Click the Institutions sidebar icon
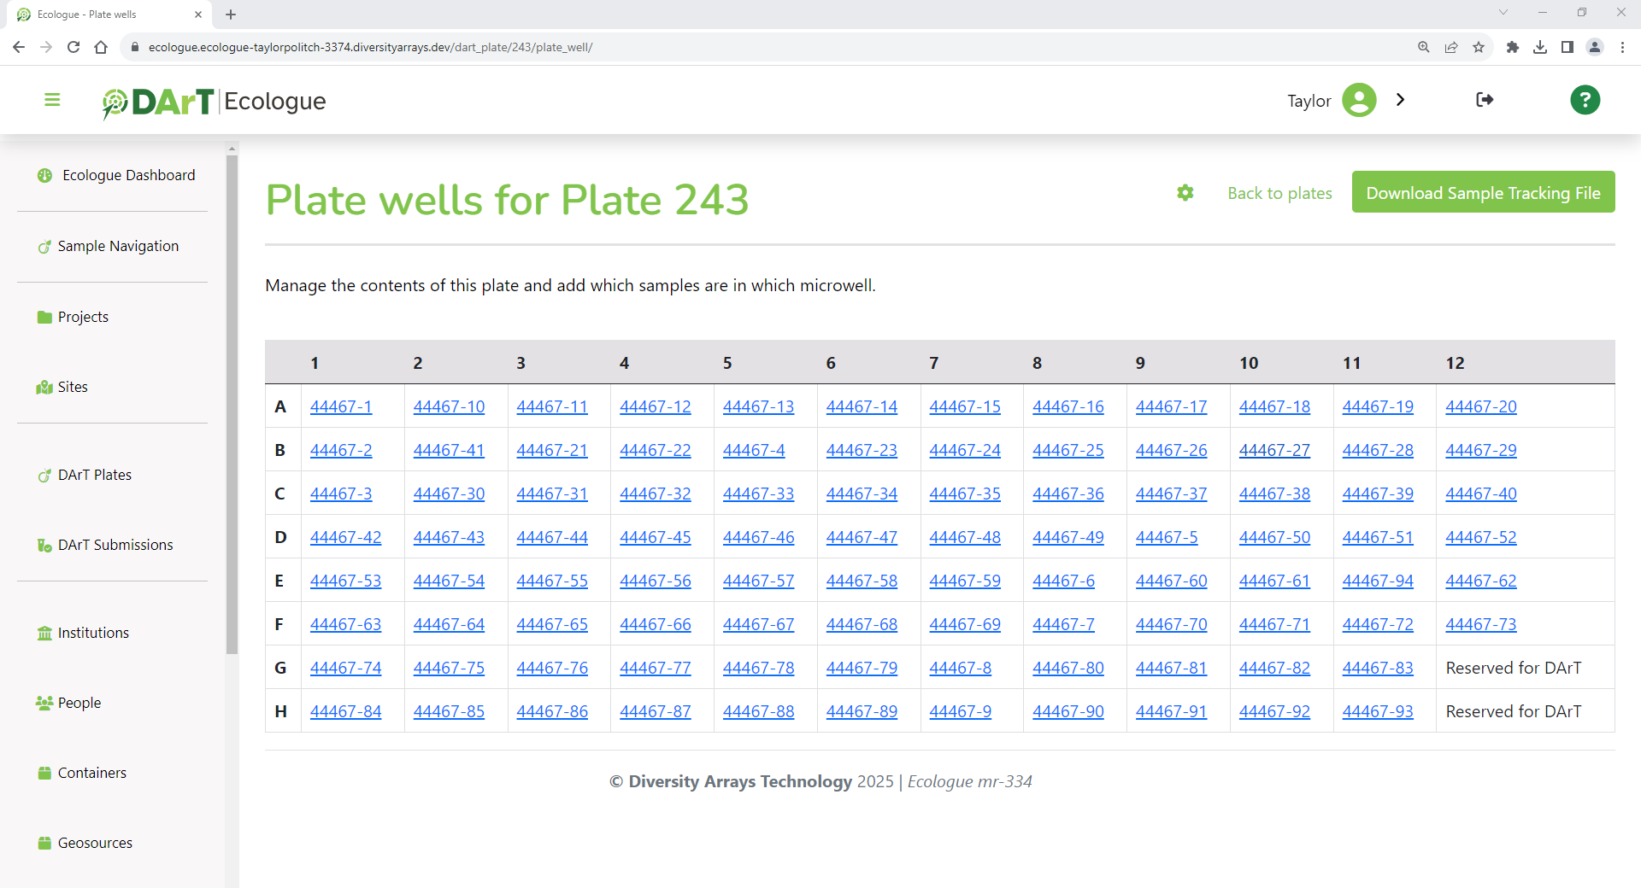Image resolution: width=1641 pixels, height=888 pixels. 44,633
